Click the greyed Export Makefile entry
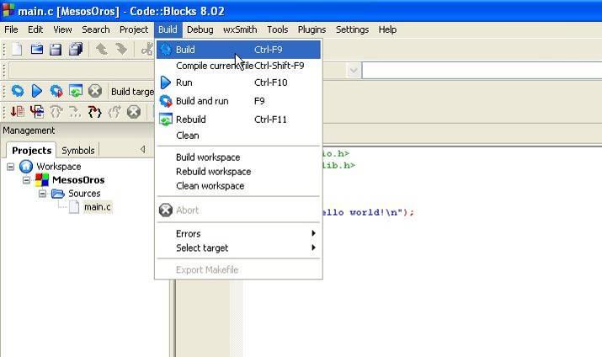 238,270
